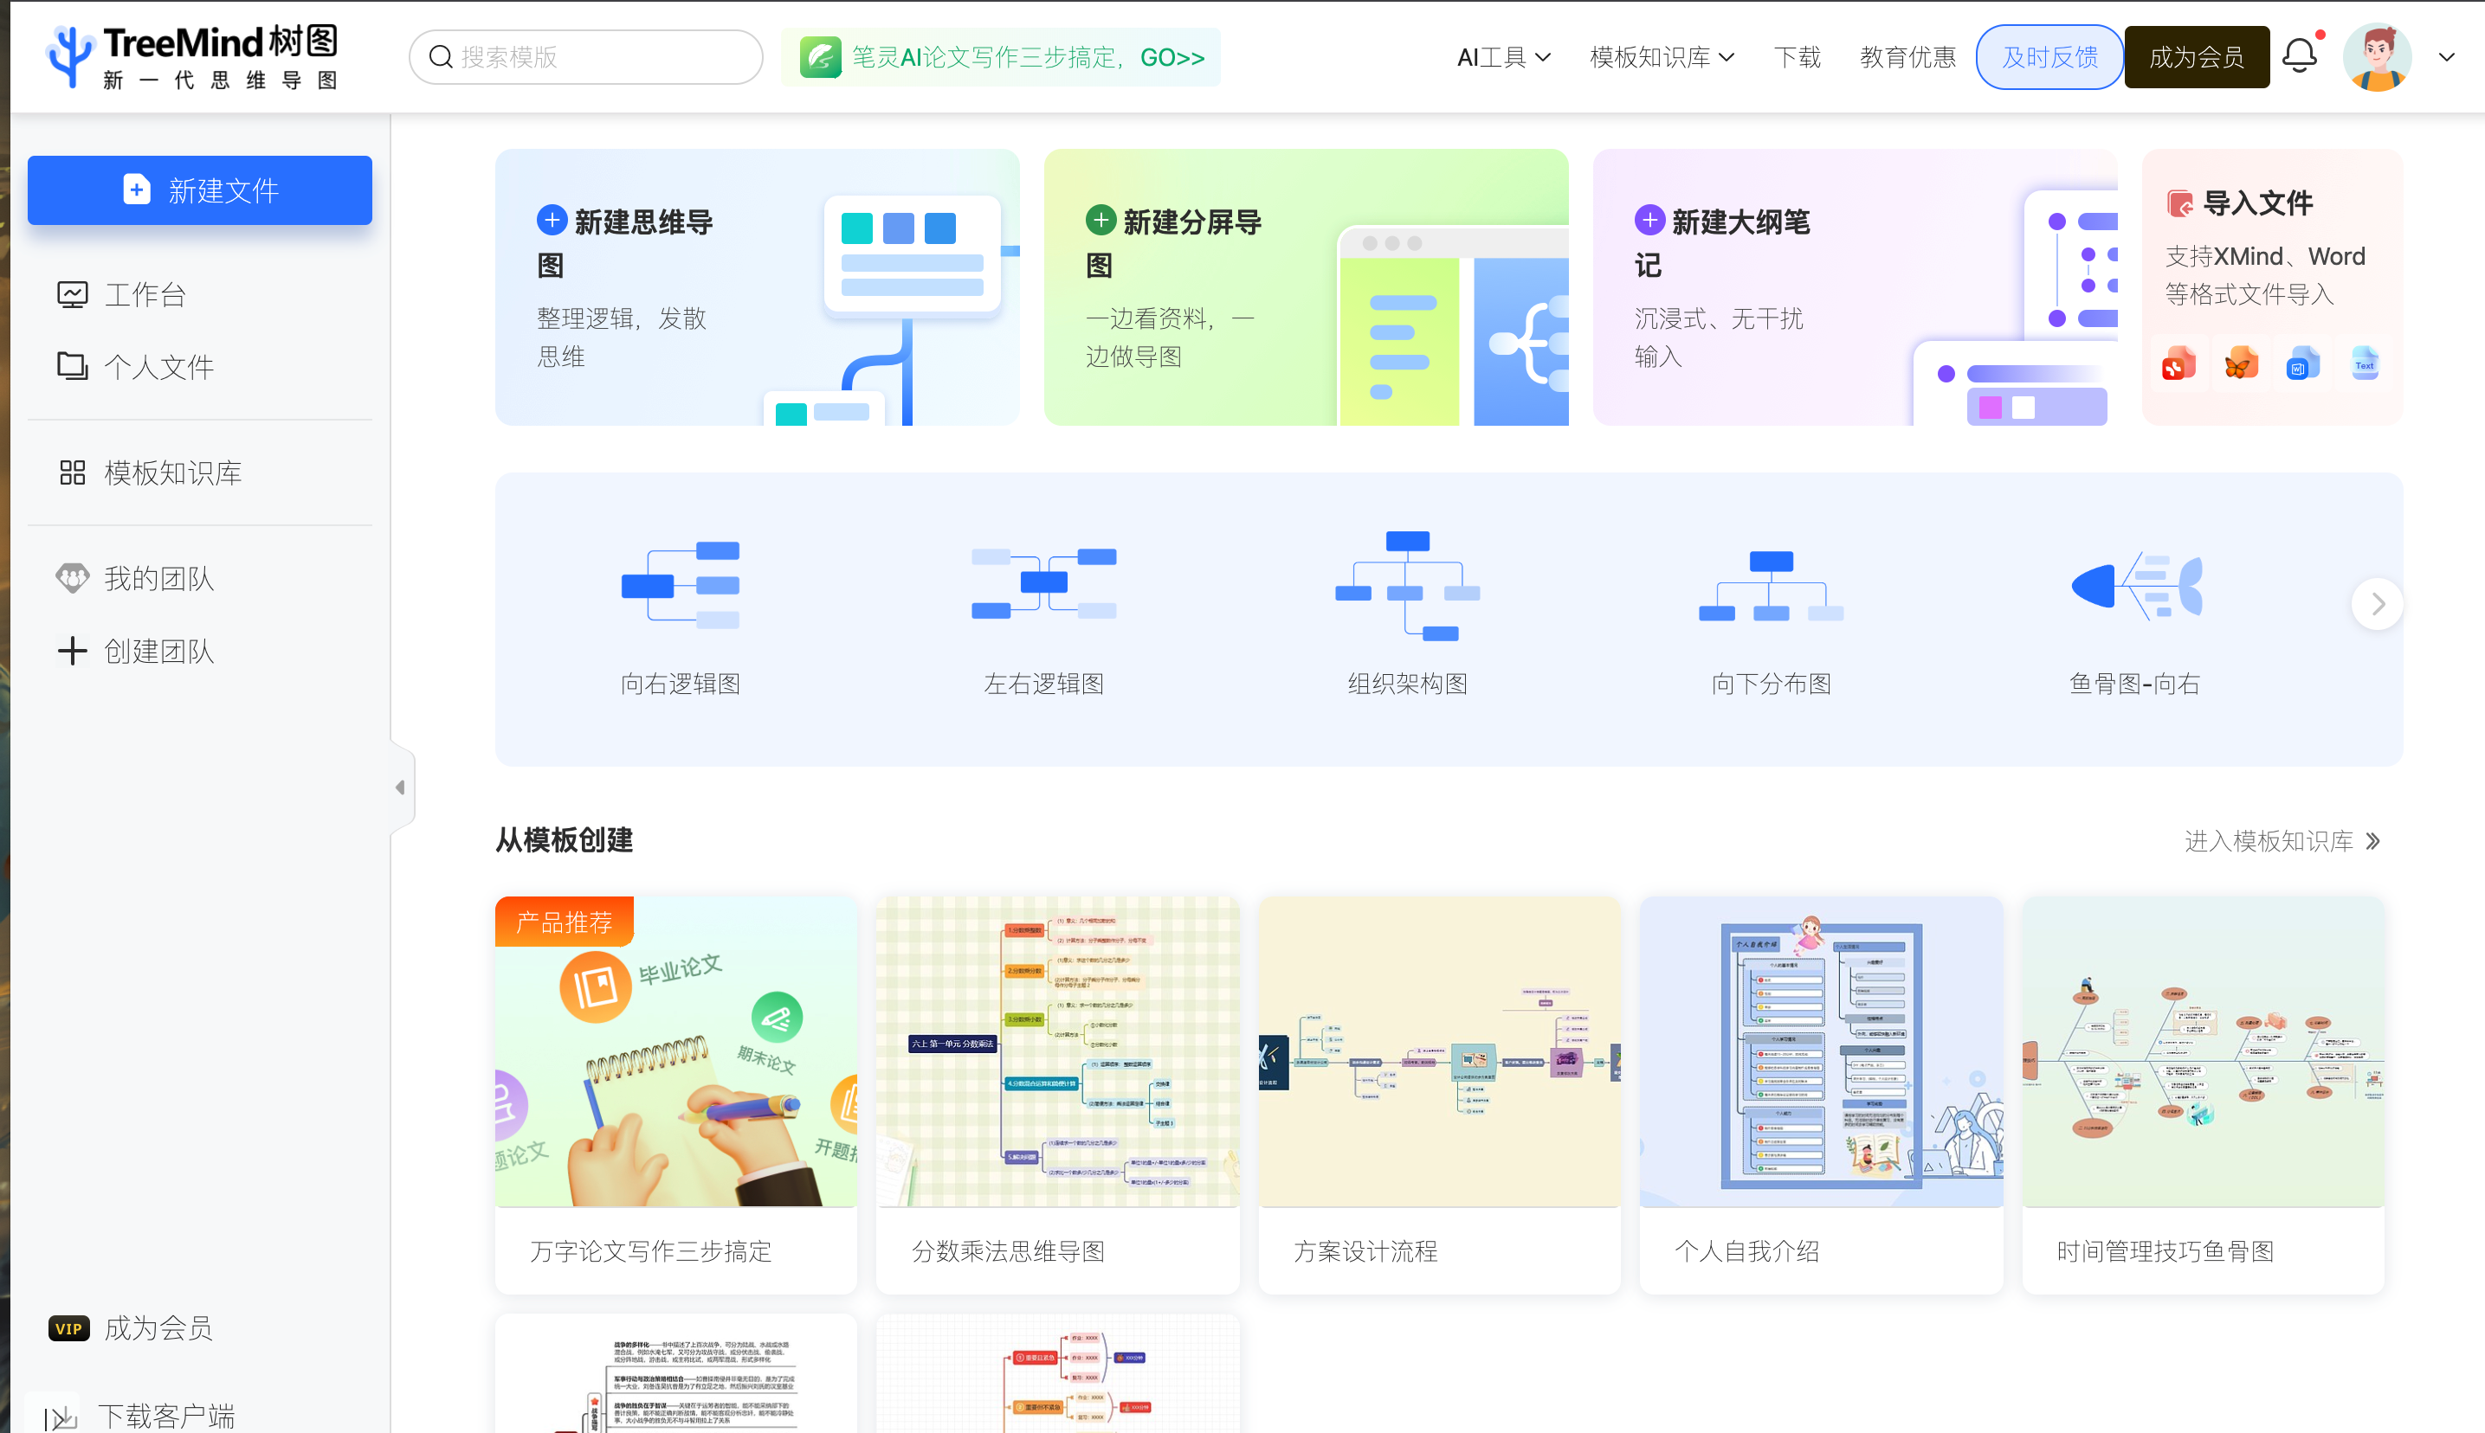Open the 工作台 sidebar item
Viewport: 2485px width, 1433px height.
(145, 294)
